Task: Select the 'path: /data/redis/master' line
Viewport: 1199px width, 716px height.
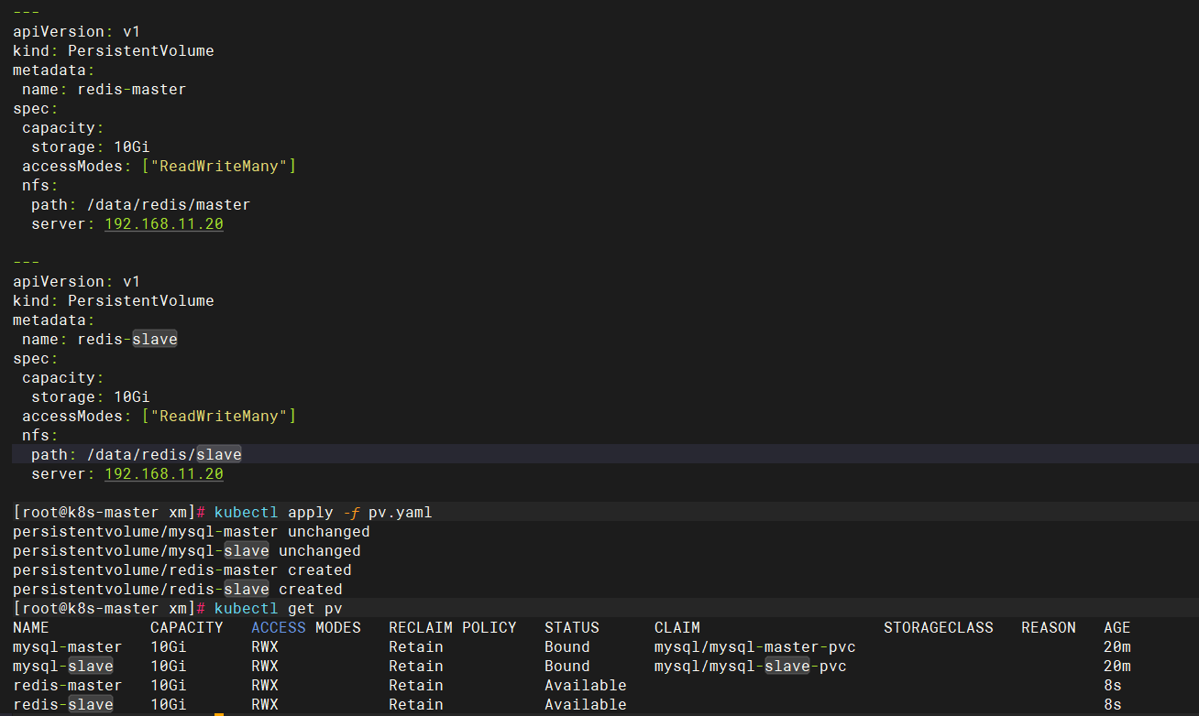Action: (x=140, y=204)
